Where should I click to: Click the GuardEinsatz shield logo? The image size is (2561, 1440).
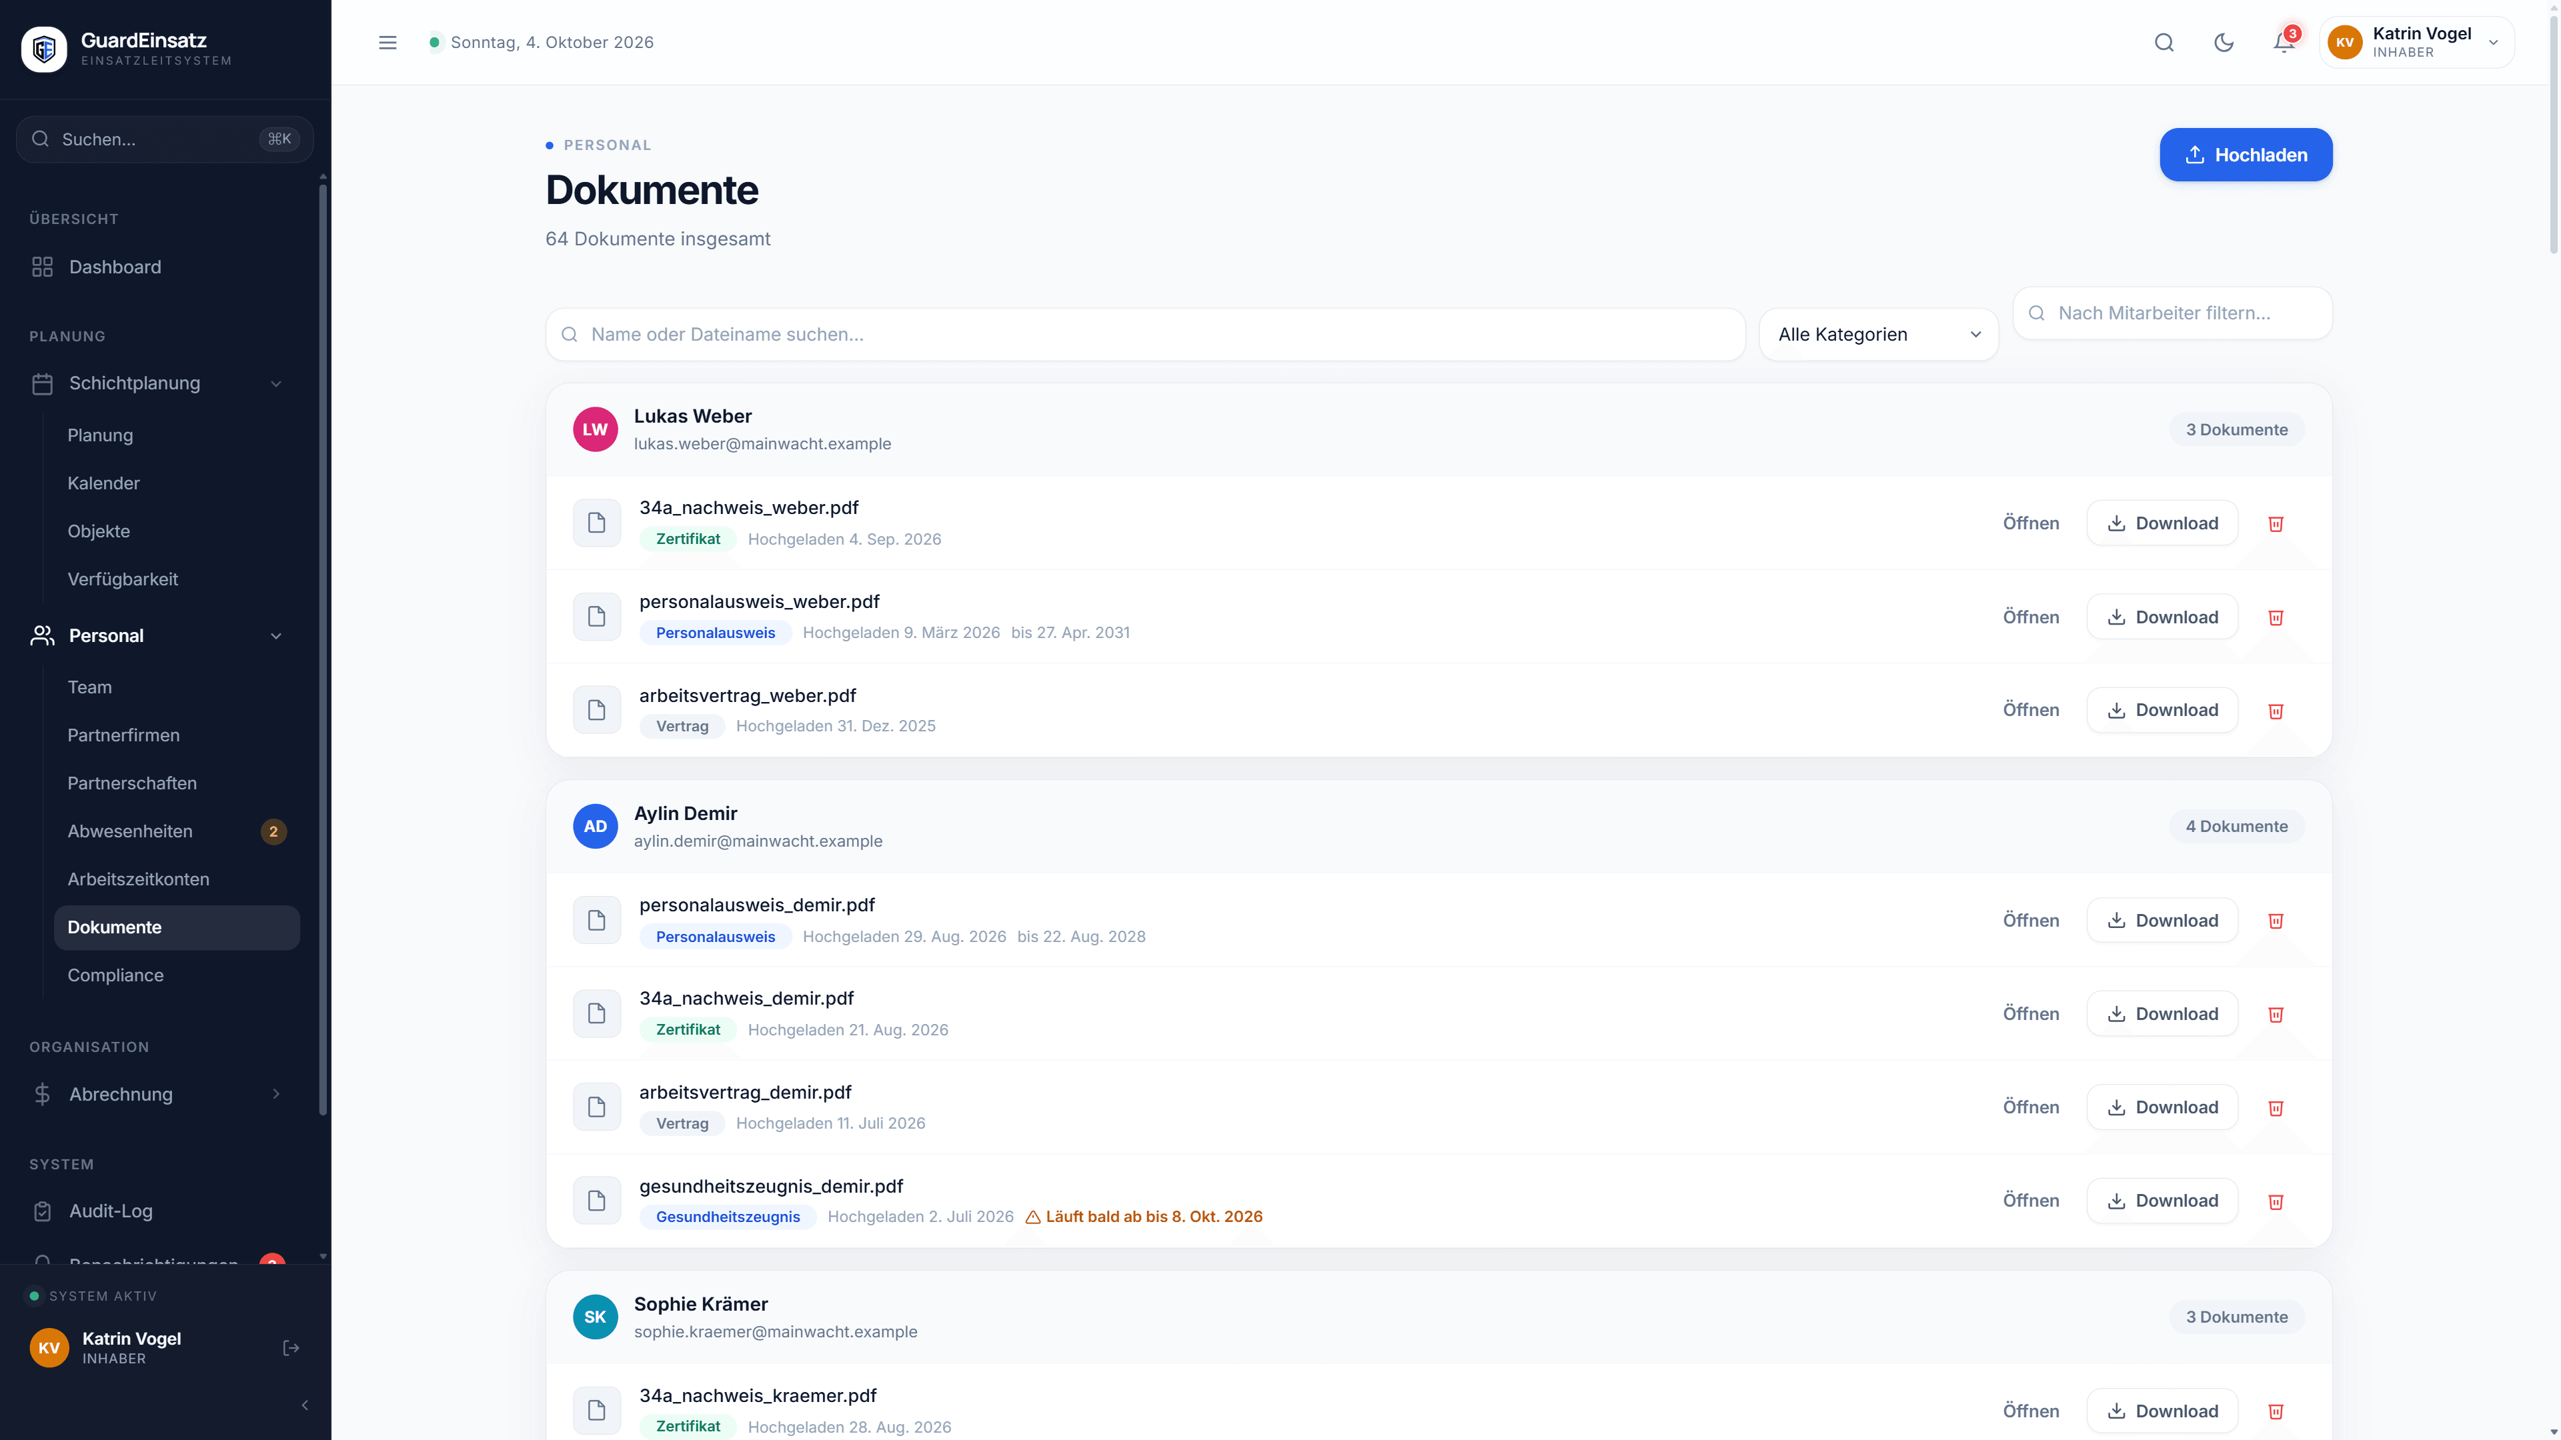(44, 49)
